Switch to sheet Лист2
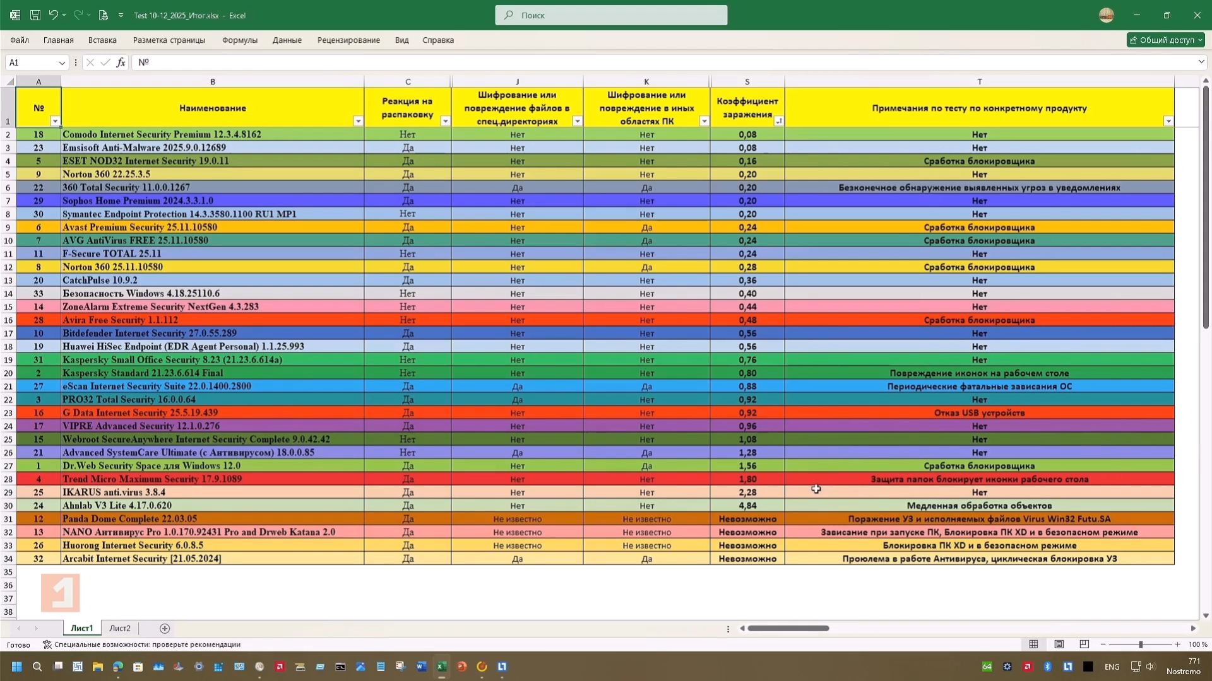 pyautogui.click(x=120, y=629)
